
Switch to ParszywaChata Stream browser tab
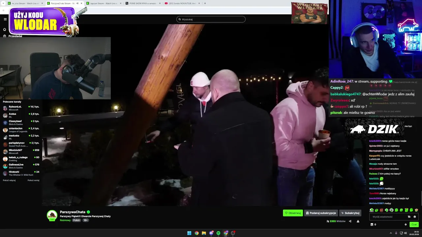pyautogui.click(x=64, y=3)
